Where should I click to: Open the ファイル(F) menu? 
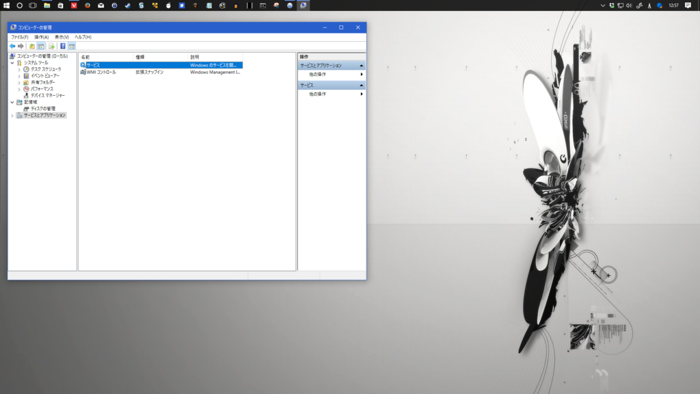tap(20, 37)
